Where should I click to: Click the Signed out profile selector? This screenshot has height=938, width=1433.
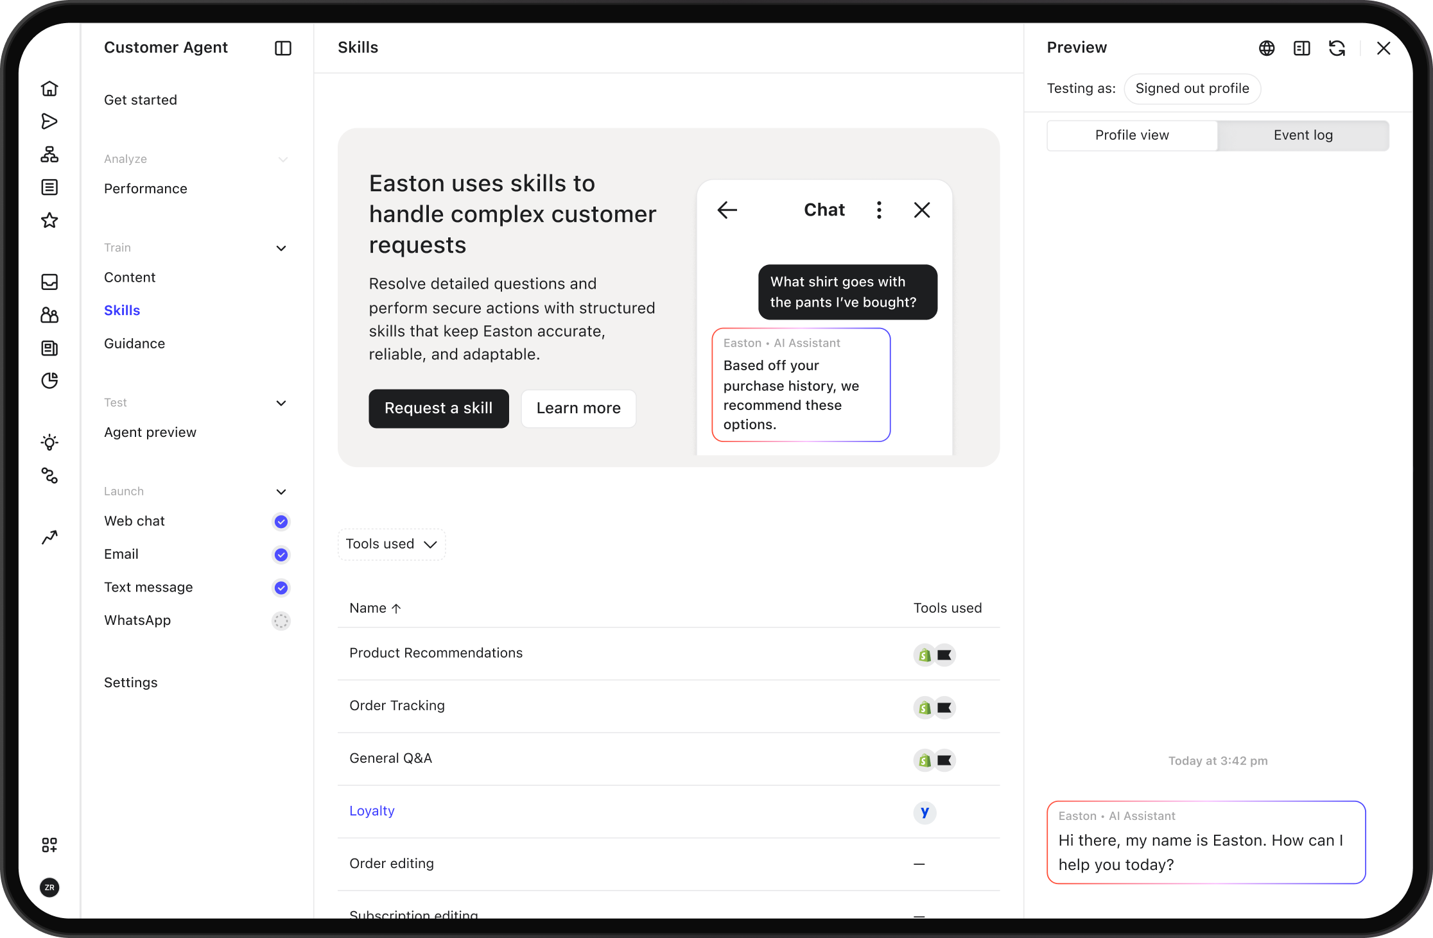(1192, 89)
